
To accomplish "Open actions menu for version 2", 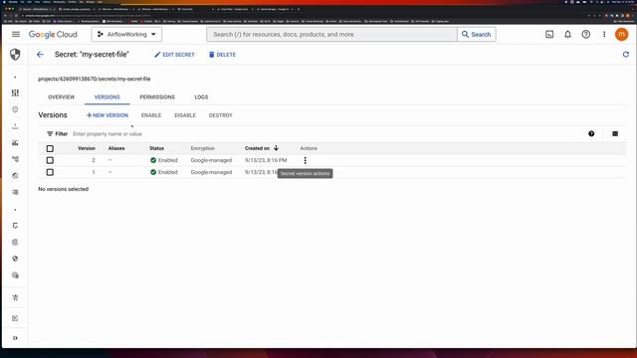I will tap(306, 160).
